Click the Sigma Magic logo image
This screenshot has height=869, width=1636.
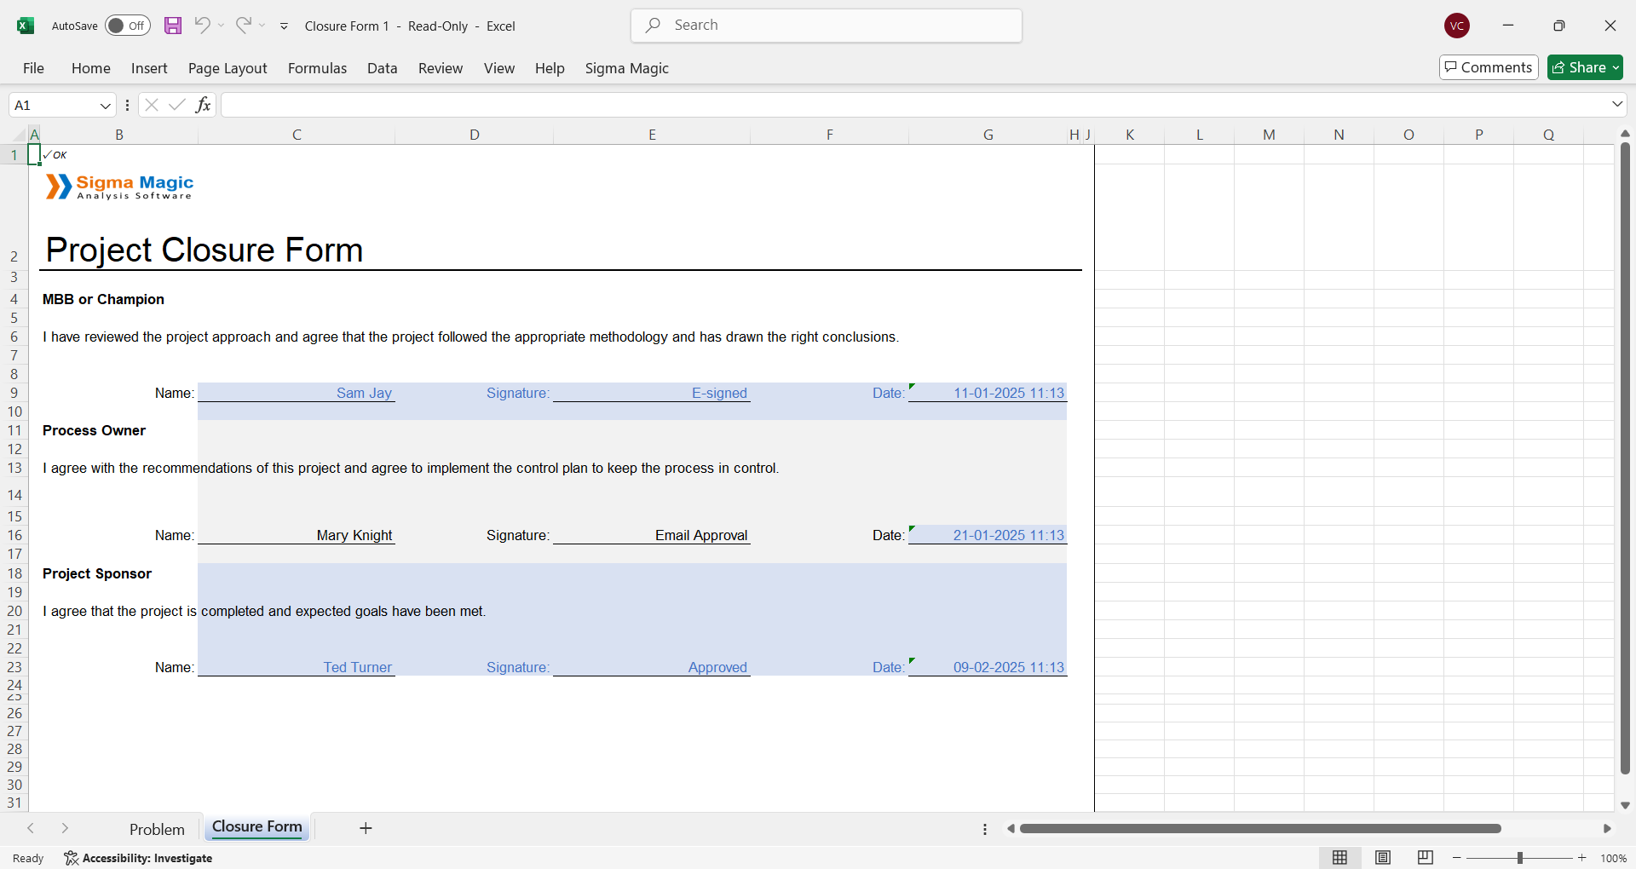coord(120,187)
